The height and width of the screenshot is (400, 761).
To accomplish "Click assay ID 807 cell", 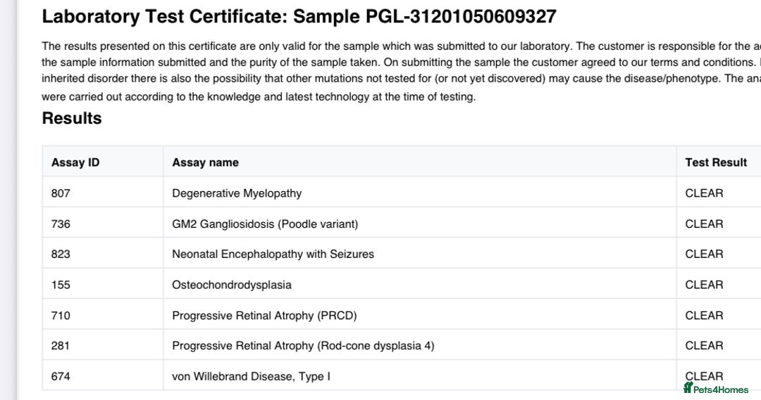I will tap(61, 193).
